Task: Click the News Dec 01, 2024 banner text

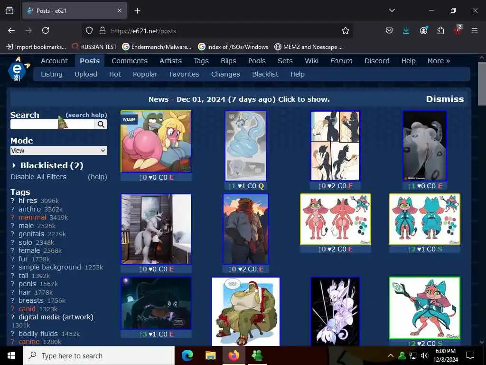Action: 239,99
